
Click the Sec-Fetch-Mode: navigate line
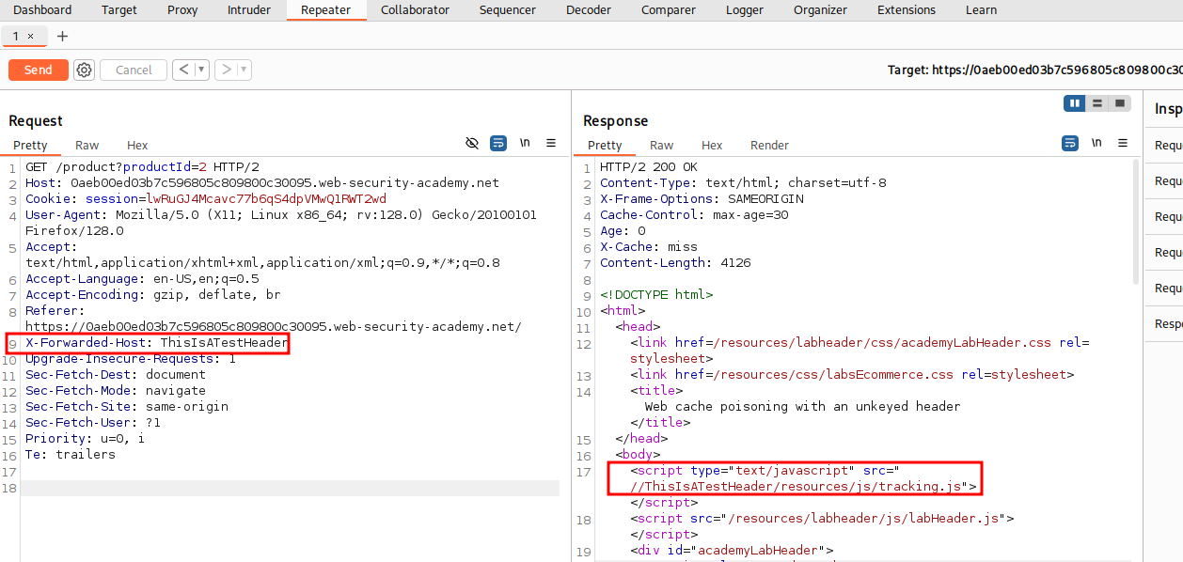116,391
